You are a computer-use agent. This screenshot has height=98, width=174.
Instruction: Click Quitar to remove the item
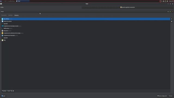click(8, 91)
